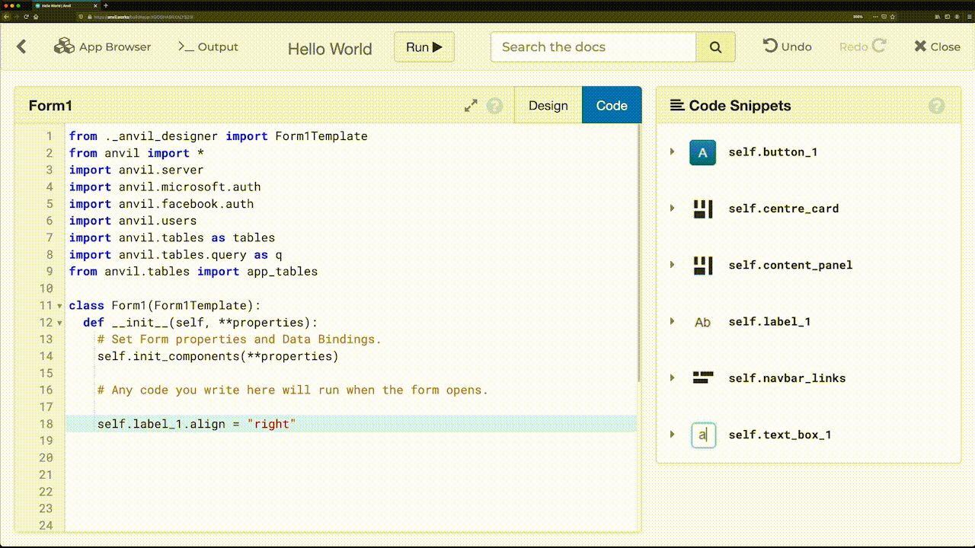Click the search magnifier icon
This screenshot has height=548, width=975.
(x=714, y=46)
